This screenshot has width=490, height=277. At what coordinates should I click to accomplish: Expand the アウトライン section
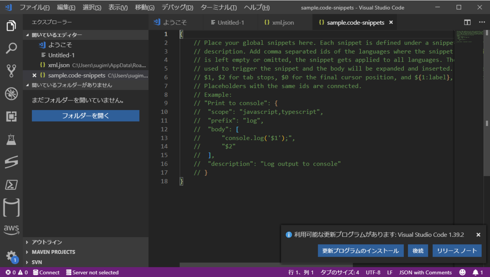click(86, 242)
